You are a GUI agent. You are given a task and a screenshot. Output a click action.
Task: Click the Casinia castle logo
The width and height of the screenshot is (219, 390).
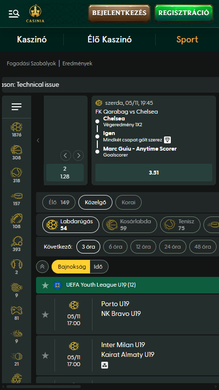coord(35,14)
